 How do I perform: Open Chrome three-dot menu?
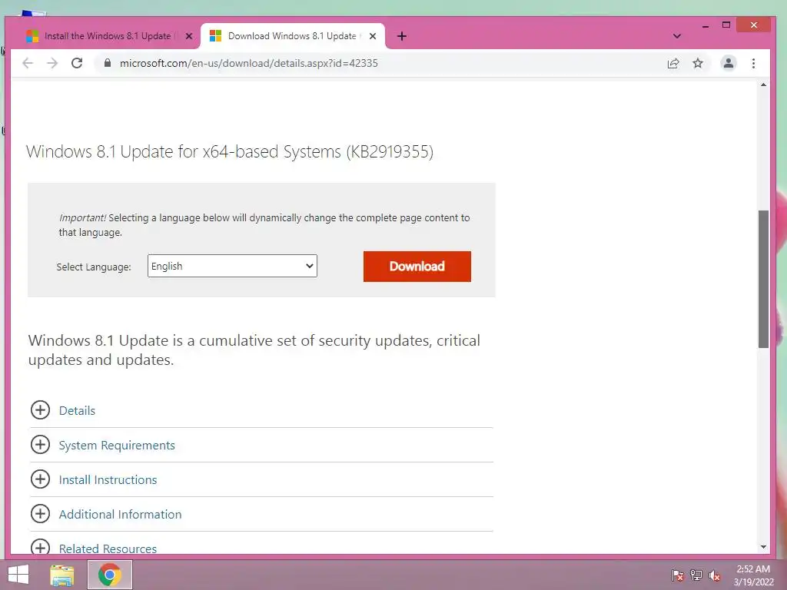coord(753,63)
